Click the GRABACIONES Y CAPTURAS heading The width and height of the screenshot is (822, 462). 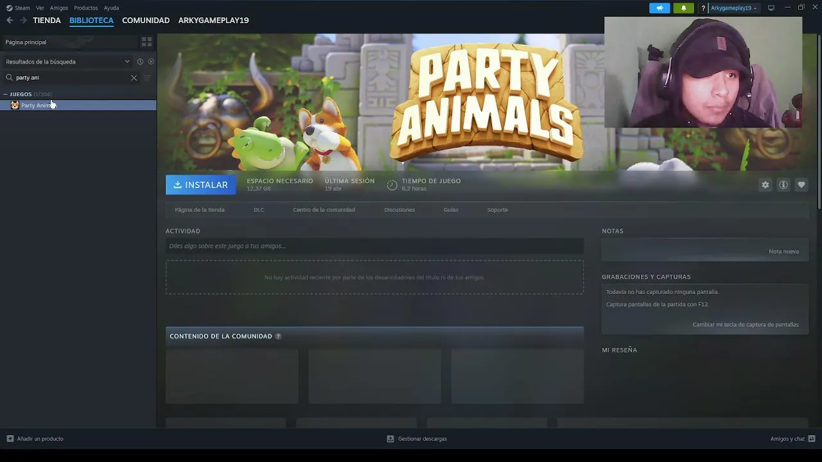pos(646,277)
